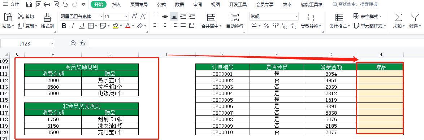Align text to vertical middle
Viewport: 424px width, 140px height.
(x=165, y=17)
